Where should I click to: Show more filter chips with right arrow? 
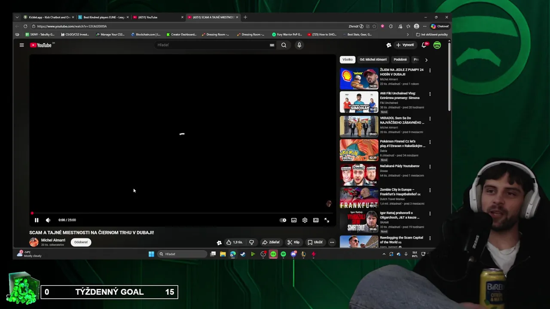coord(426,60)
